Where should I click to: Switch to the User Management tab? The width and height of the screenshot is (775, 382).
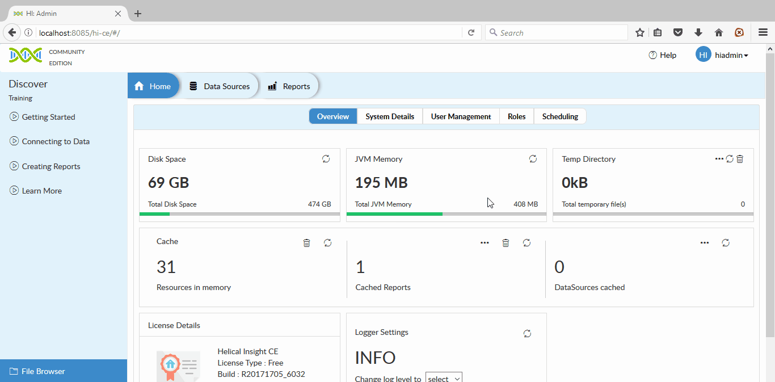[461, 116]
